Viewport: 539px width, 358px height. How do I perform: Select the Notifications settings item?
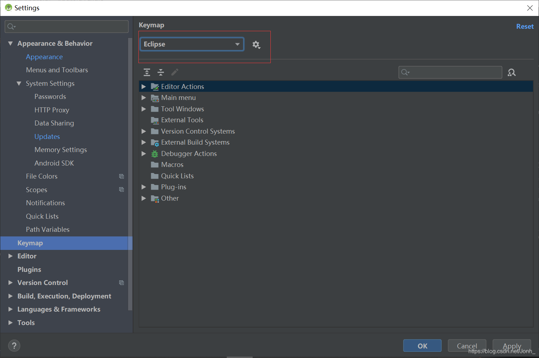tap(45, 203)
